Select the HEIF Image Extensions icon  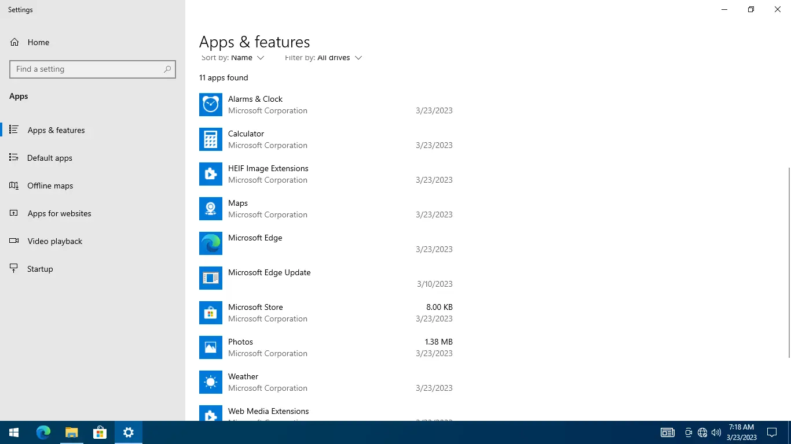tap(211, 174)
